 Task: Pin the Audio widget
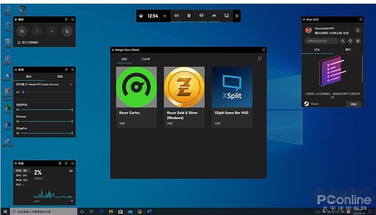coord(66,69)
